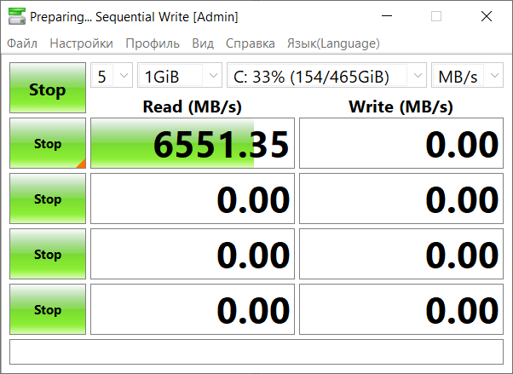Open the unit dropdown showing MB/s
The width and height of the screenshot is (513, 374).
click(x=467, y=75)
